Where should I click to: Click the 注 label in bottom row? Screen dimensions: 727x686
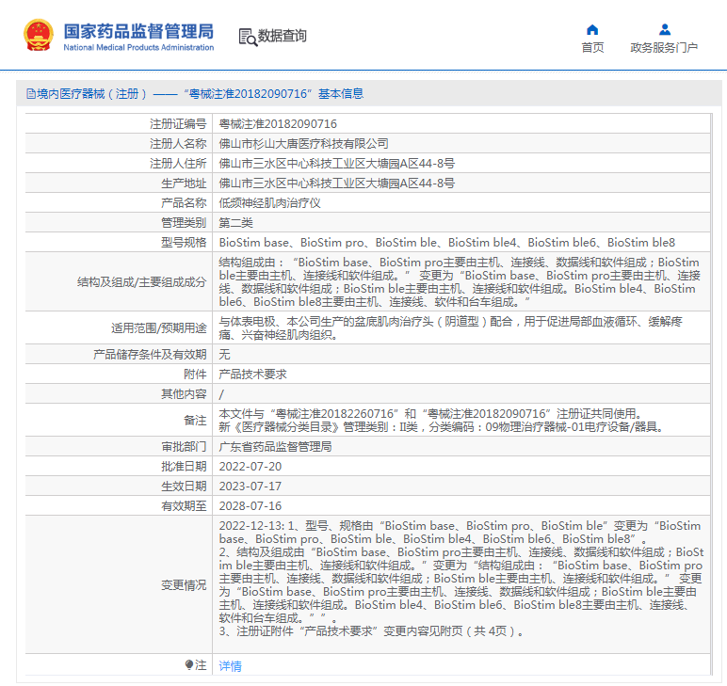click(201, 665)
